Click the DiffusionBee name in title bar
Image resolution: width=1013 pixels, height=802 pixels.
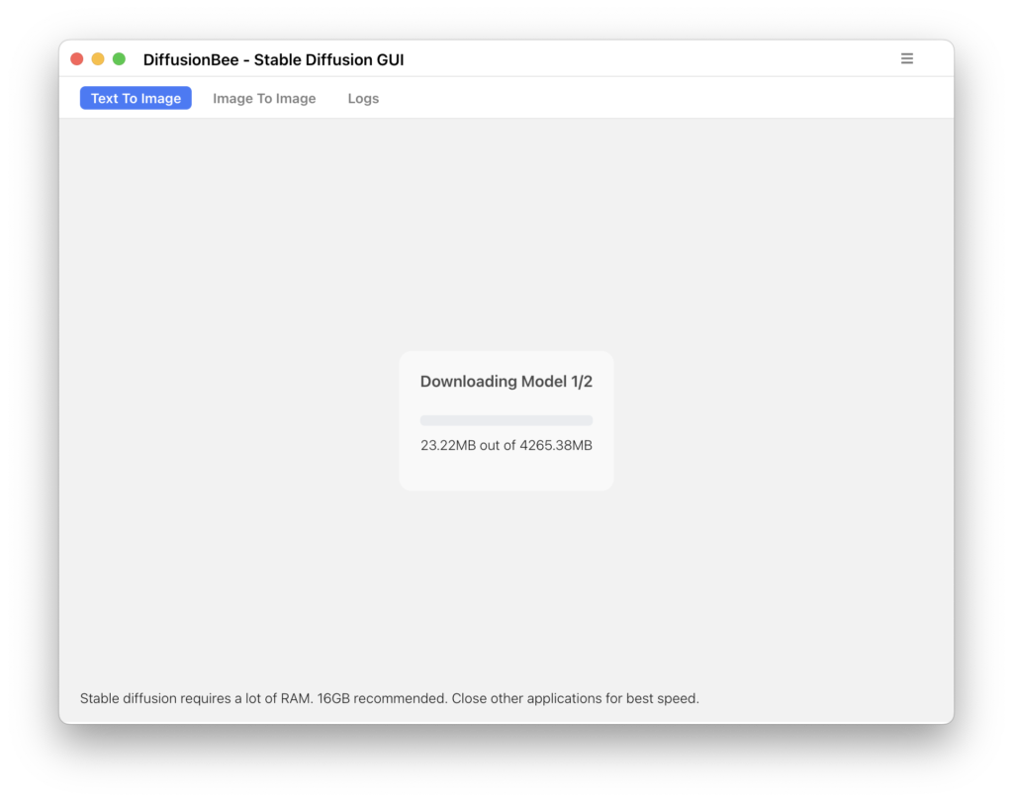[x=191, y=59]
